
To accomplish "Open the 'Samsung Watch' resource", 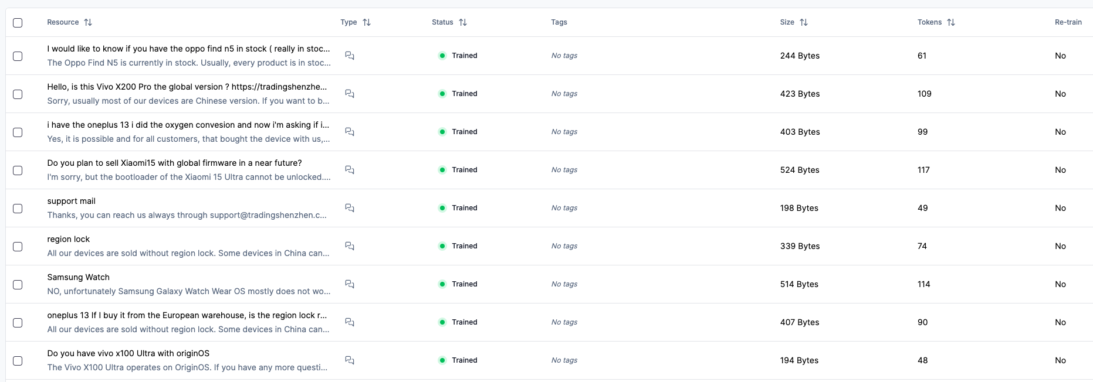I will pos(78,277).
